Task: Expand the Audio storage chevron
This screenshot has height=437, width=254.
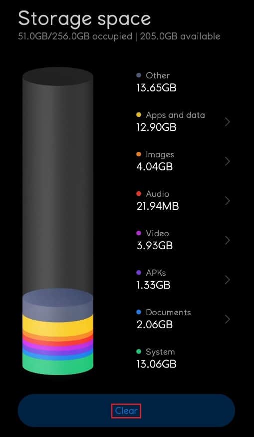Action: pyautogui.click(x=228, y=201)
